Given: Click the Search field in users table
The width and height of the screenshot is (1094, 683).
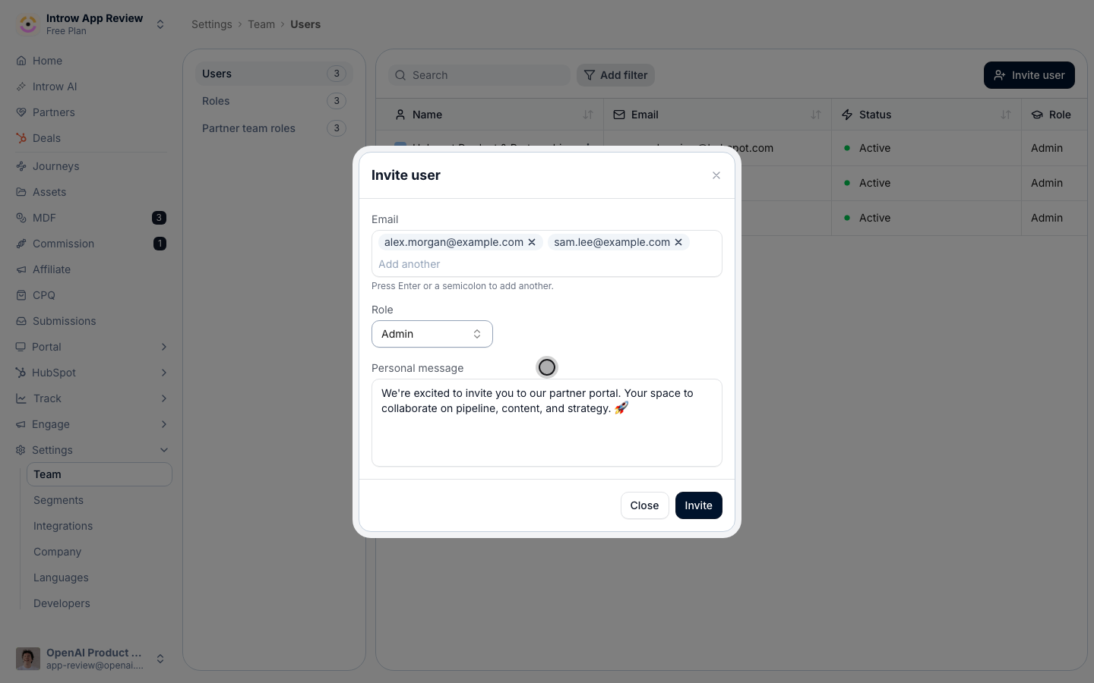Looking at the screenshot, I should point(479,75).
